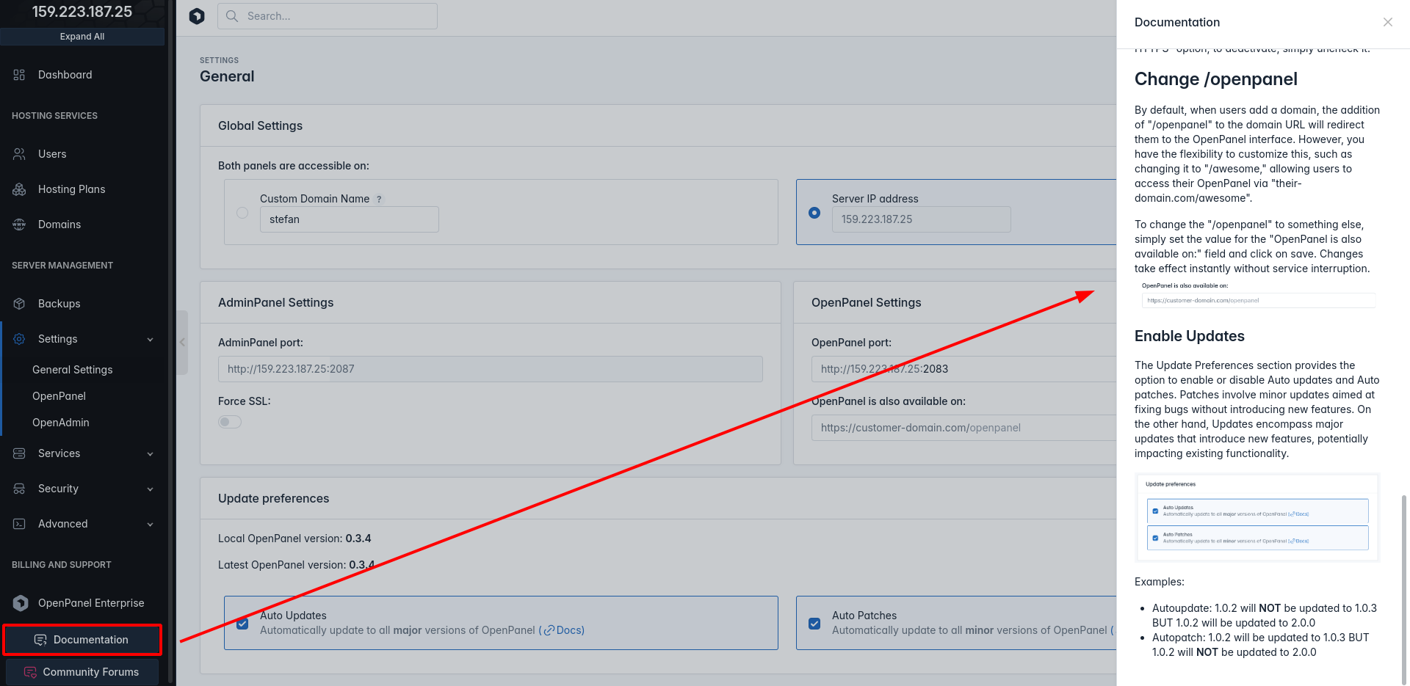Collapse the Settings menu chevron
This screenshot has width=1410, height=686.
pos(150,339)
